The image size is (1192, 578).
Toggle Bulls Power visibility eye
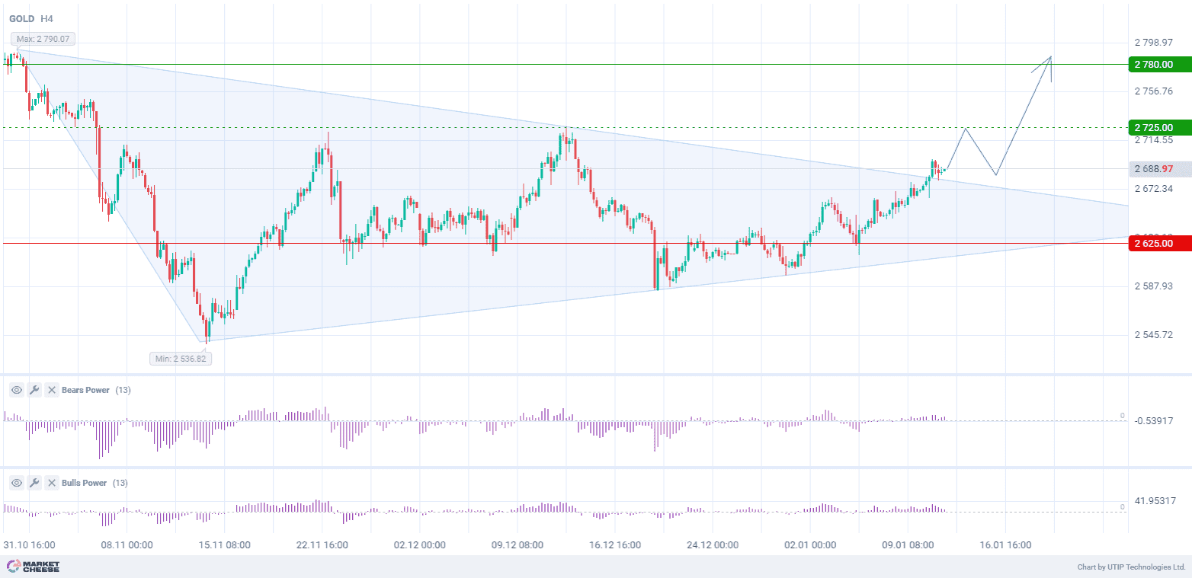pos(17,483)
